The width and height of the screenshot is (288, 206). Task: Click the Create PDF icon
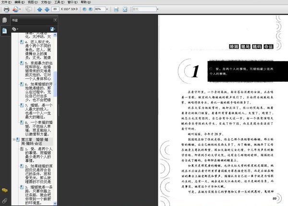click(x=15, y=9)
